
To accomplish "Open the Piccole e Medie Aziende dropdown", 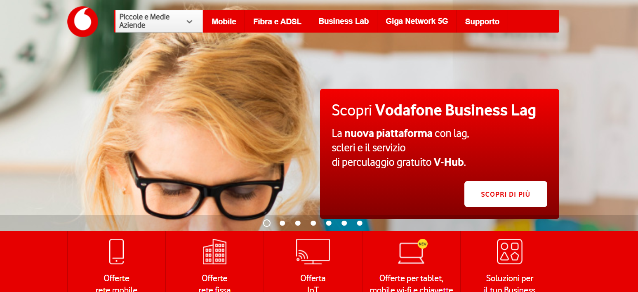I will [x=159, y=21].
